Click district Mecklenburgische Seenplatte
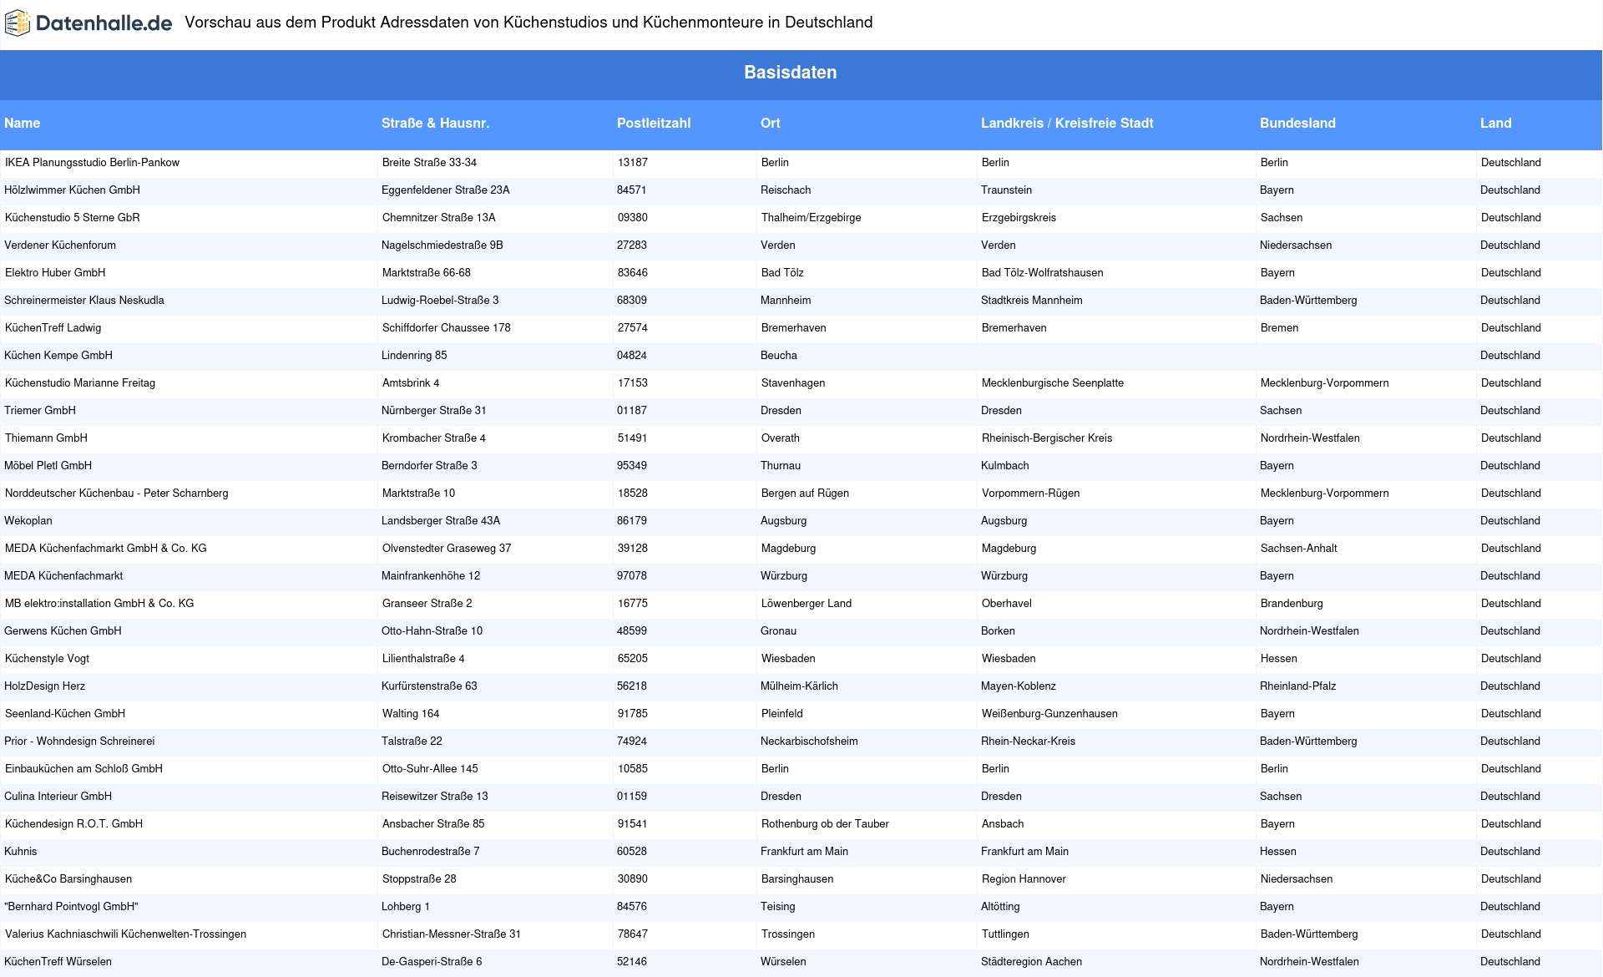 [x=1053, y=383]
